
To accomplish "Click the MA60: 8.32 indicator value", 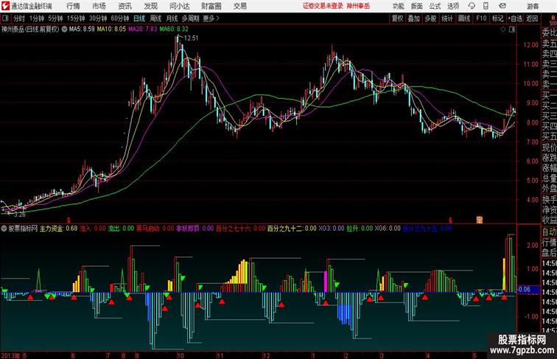I will (174, 29).
